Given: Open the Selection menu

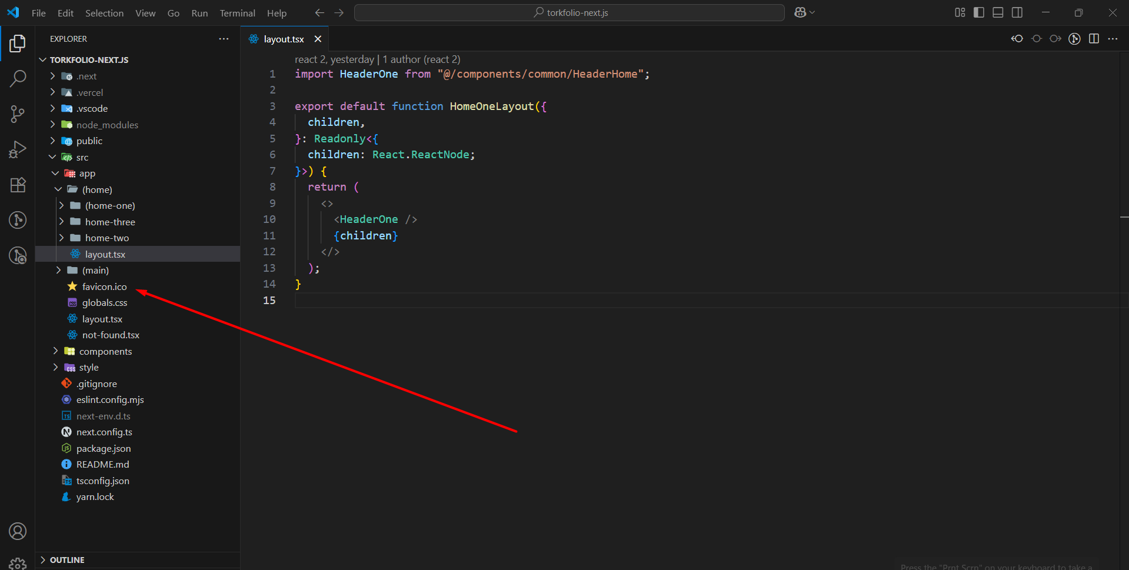Looking at the screenshot, I should click(x=104, y=13).
